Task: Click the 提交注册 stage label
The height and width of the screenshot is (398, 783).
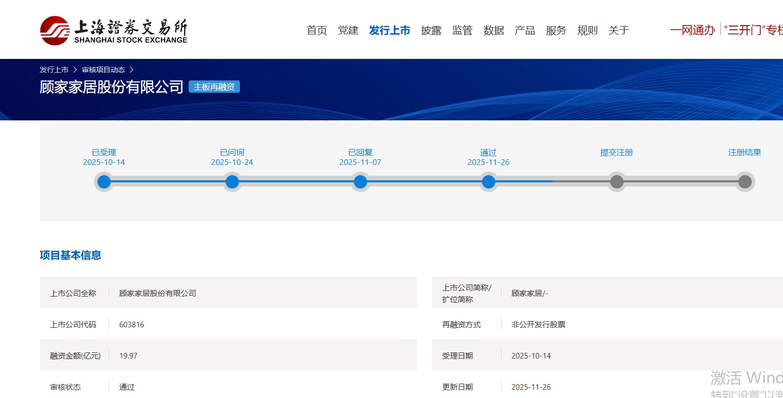Action: (617, 153)
